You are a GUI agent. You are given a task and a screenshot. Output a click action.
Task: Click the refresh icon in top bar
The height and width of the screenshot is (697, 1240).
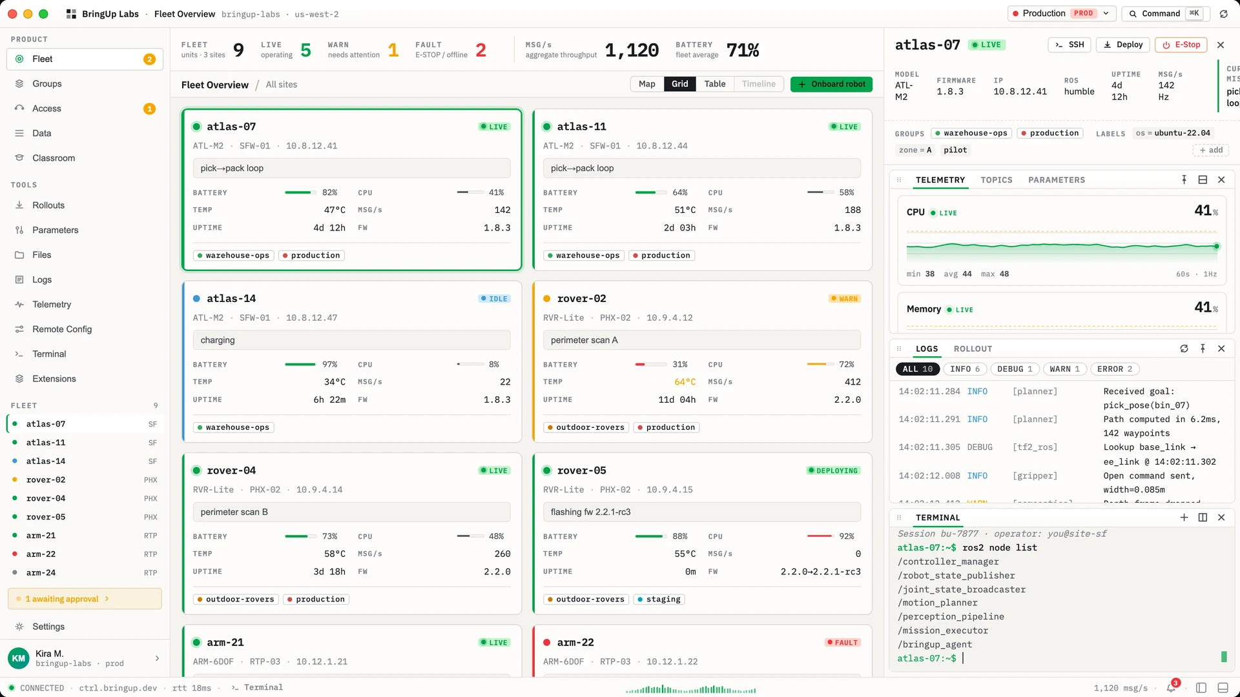(x=1223, y=14)
